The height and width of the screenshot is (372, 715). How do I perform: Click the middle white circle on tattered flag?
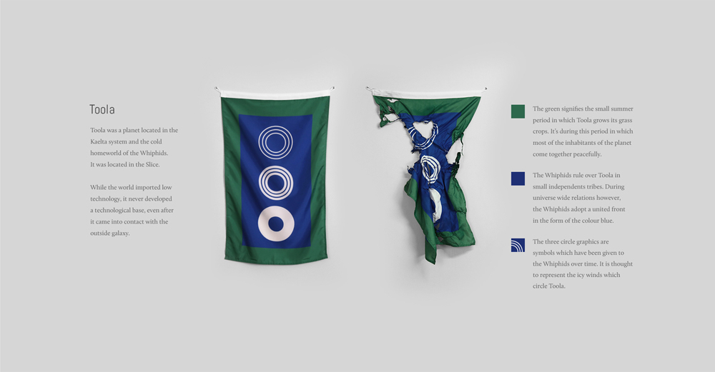tap(429, 168)
